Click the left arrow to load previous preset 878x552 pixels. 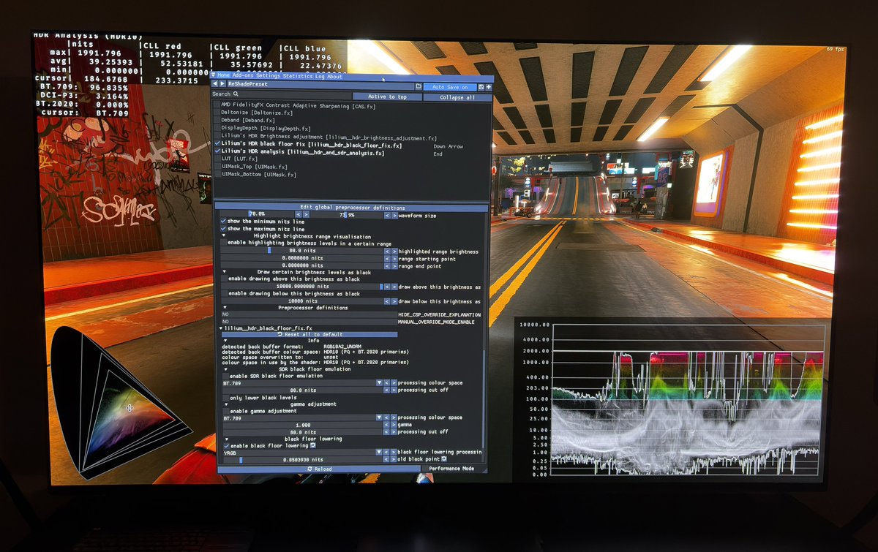214,83
